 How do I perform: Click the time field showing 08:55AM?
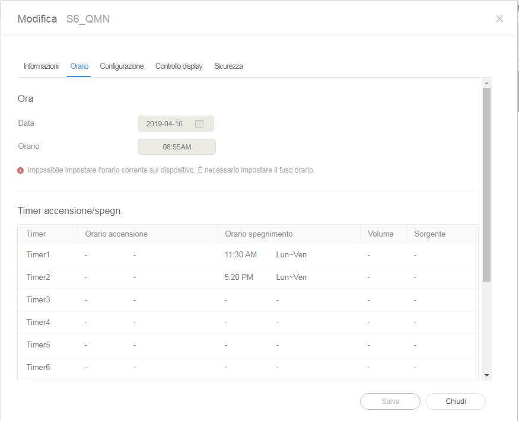(x=177, y=146)
